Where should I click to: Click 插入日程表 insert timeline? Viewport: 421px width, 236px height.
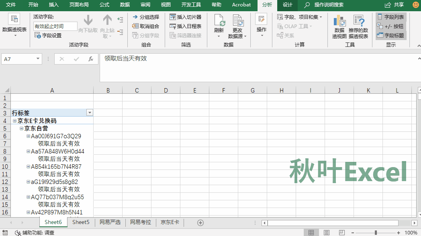click(186, 26)
